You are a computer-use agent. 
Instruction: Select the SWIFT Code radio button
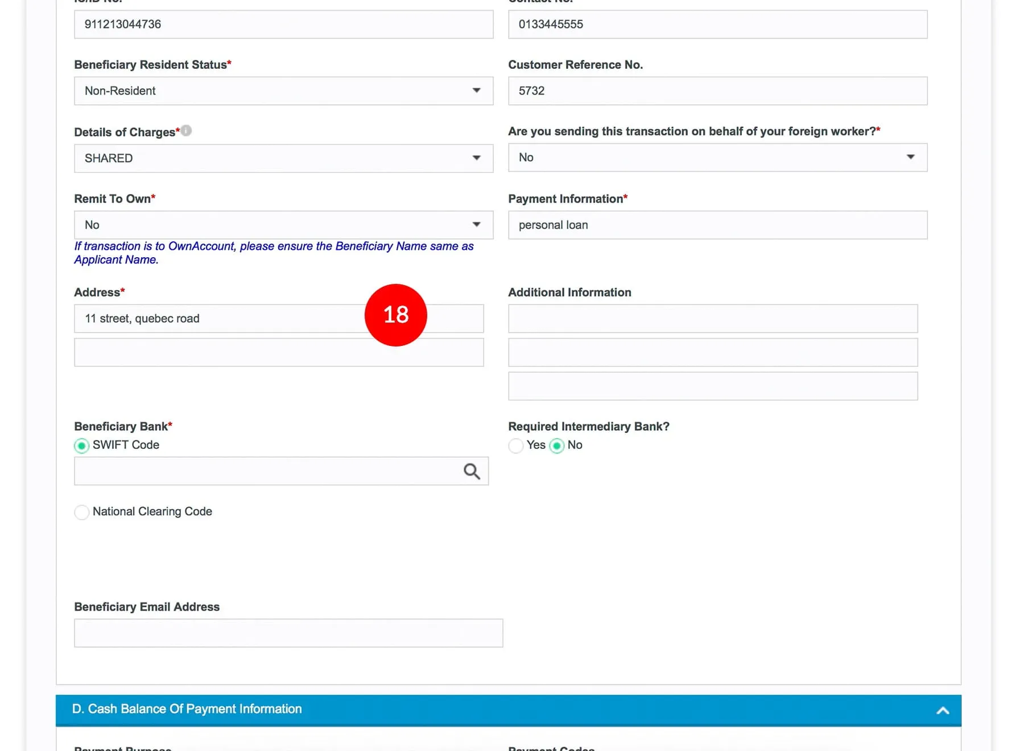[x=82, y=445]
